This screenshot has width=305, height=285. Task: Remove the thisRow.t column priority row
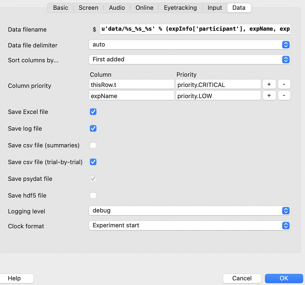point(284,84)
